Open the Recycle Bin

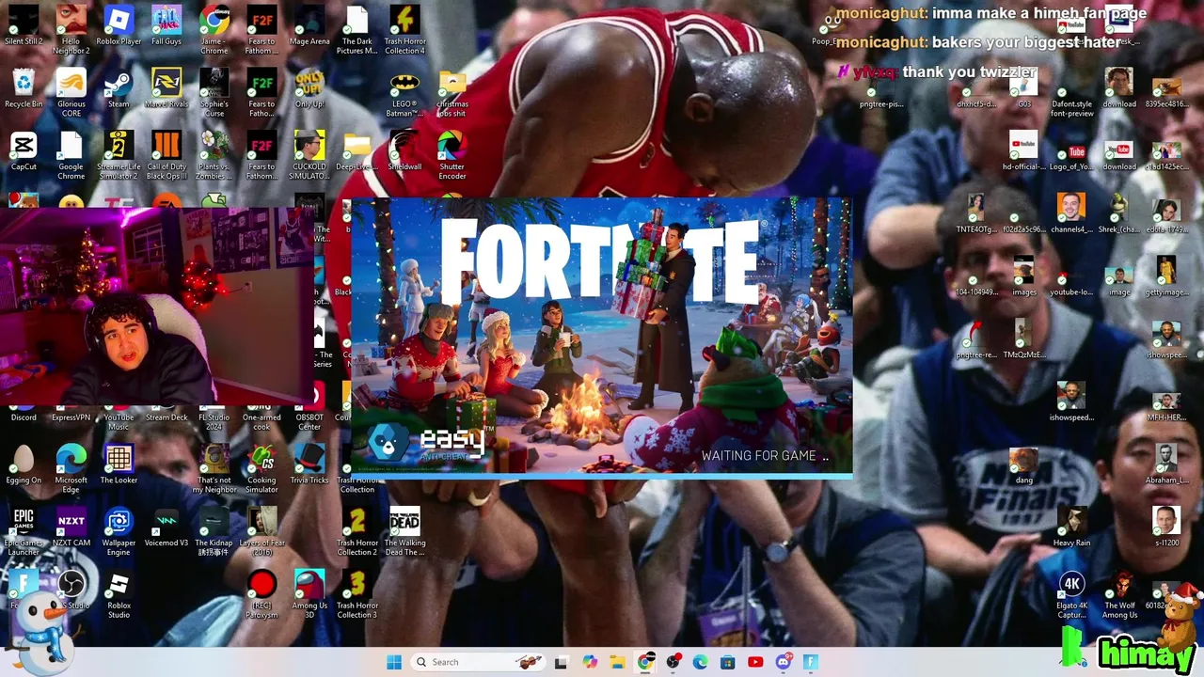[24, 89]
